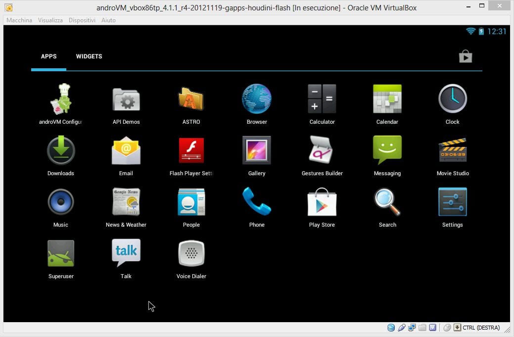Viewport: 514px width, 337px height.
Task: Click the Android Wi-Fi status icon
Action: pyautogui.click(x=470, y=31)
